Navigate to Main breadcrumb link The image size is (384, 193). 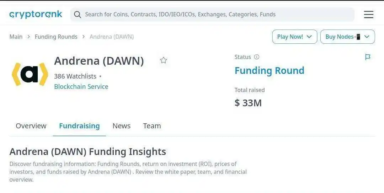[16, 37]
